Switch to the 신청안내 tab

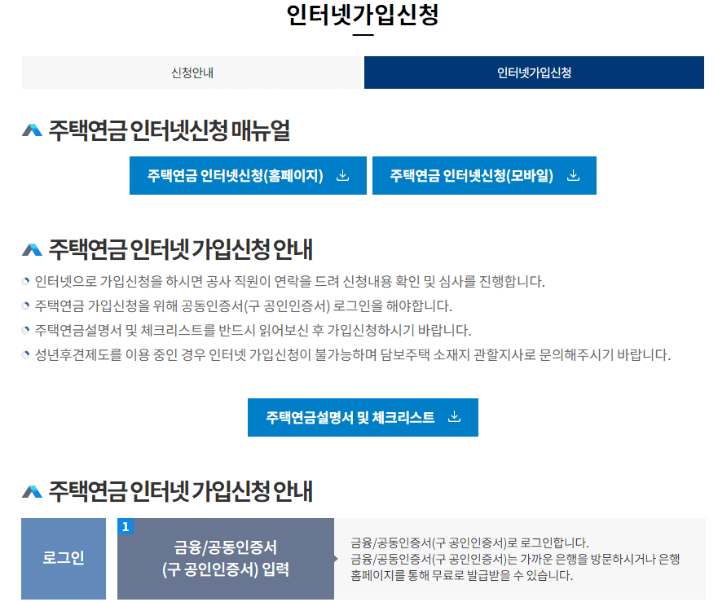pos(193,73)
